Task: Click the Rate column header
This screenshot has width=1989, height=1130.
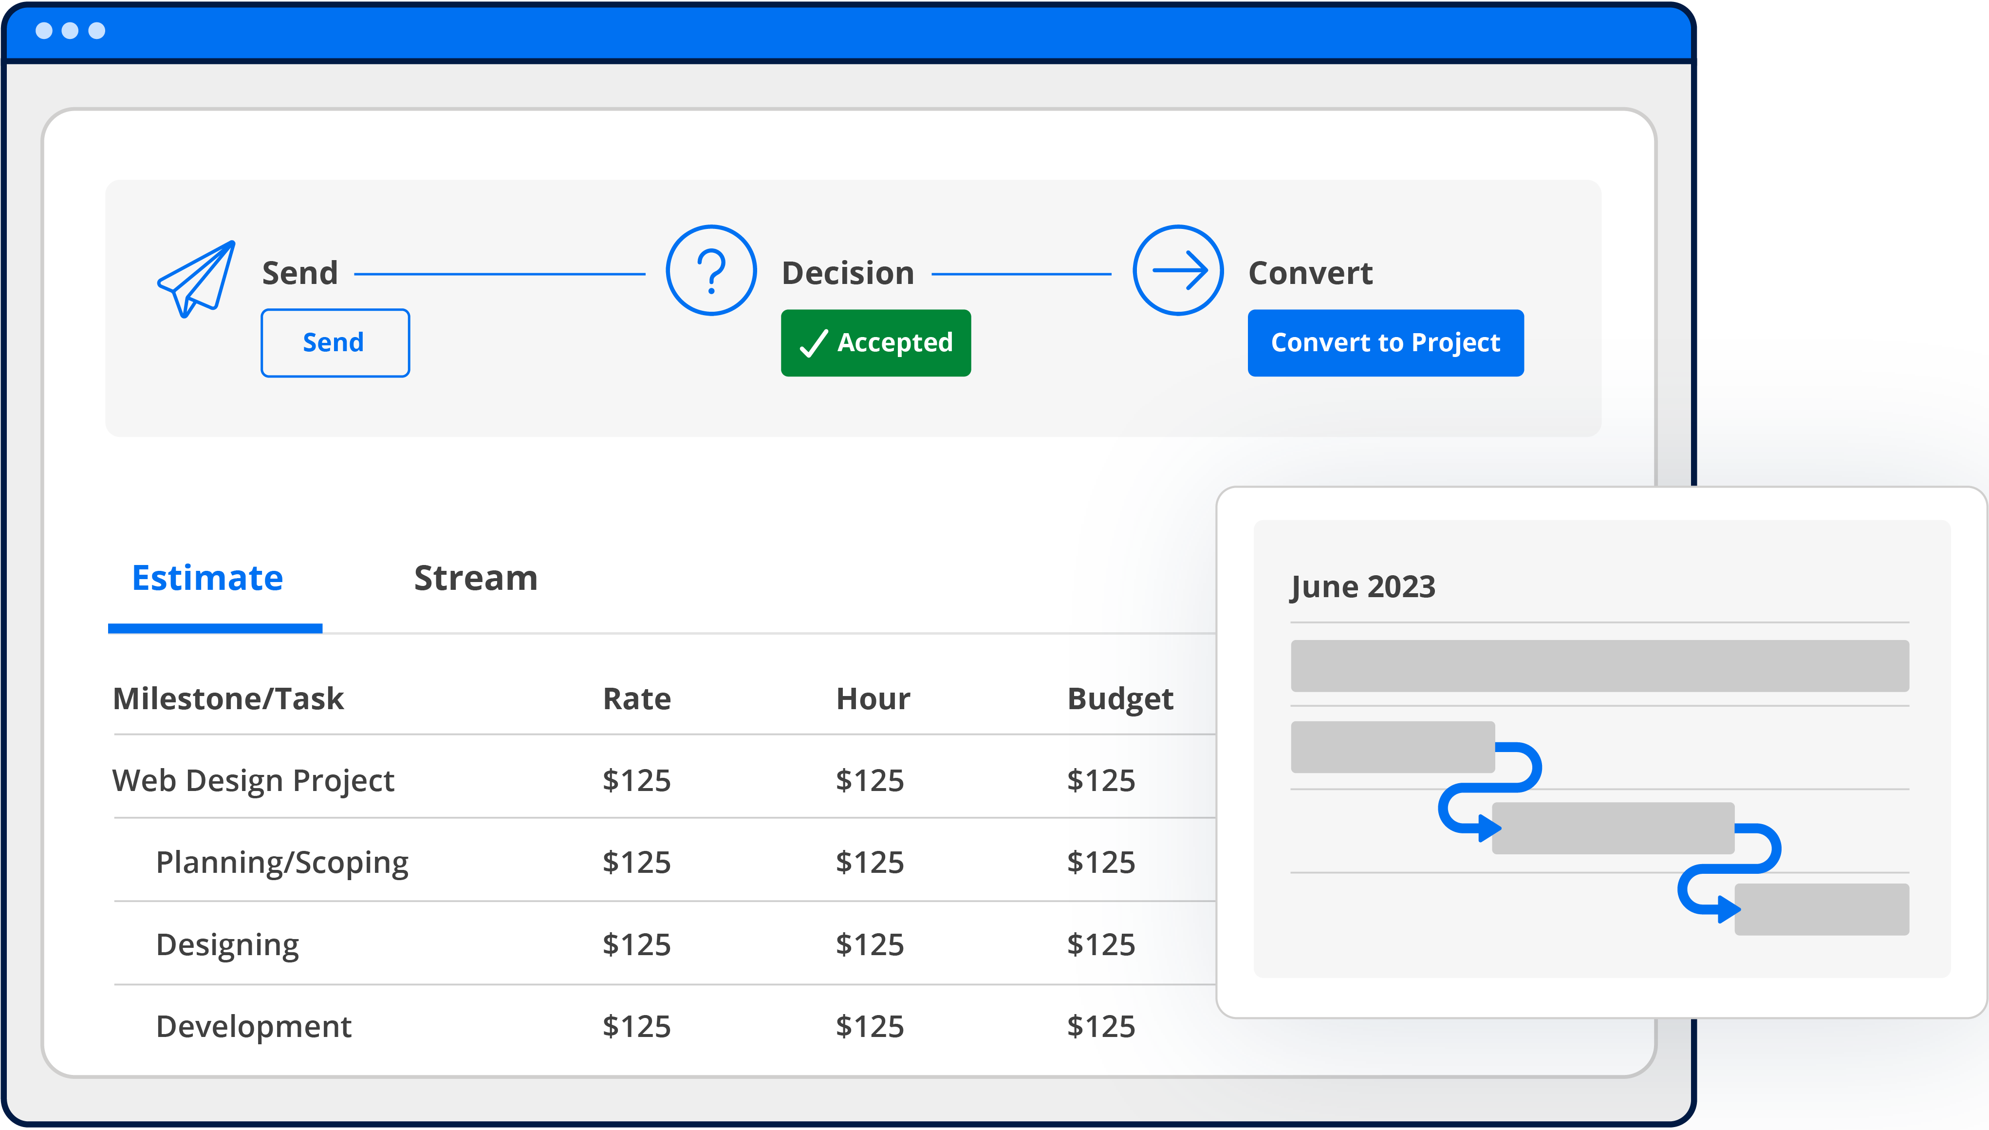Action: 637,698
